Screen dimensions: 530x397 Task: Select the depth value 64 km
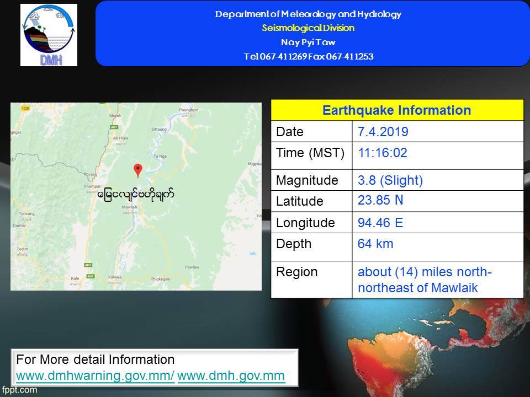click(x=375, y=244)
